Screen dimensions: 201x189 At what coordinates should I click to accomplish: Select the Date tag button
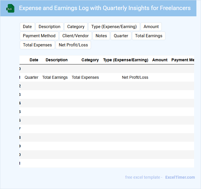click(27, 27)
